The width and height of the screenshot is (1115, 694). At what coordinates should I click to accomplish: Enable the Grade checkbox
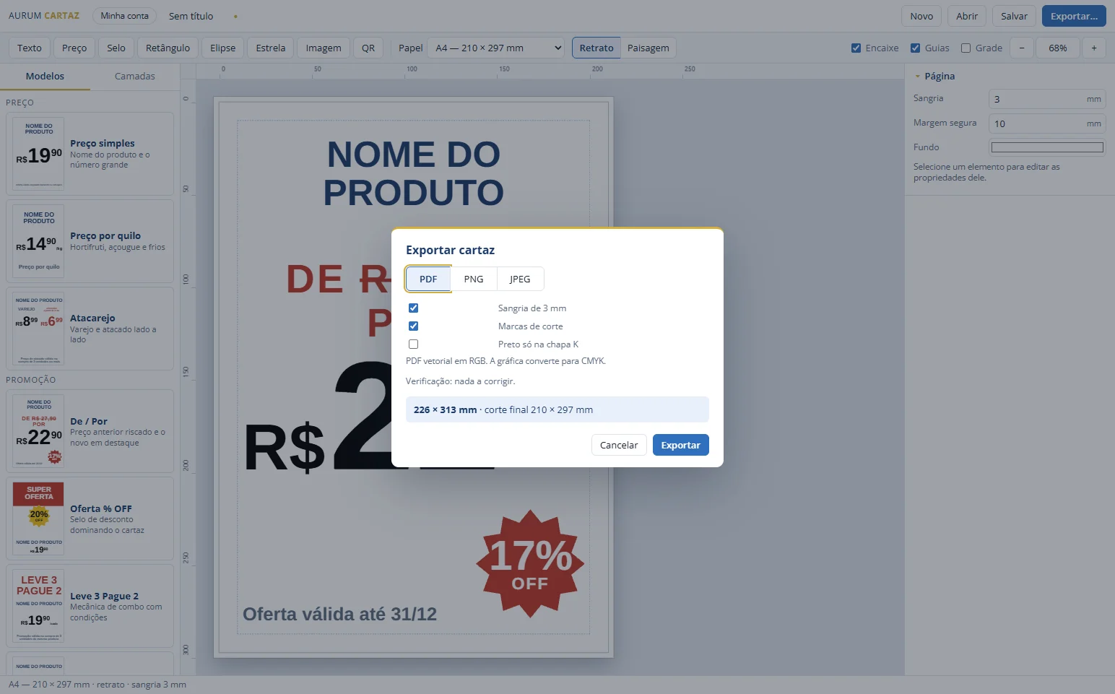966,48
